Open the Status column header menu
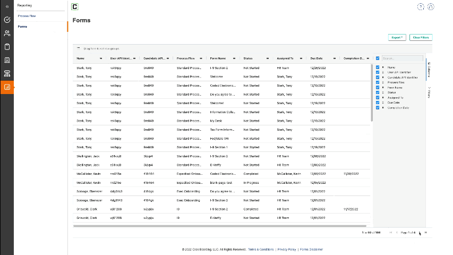This screenshot has height=255, width=453. (x=268, y=58)
